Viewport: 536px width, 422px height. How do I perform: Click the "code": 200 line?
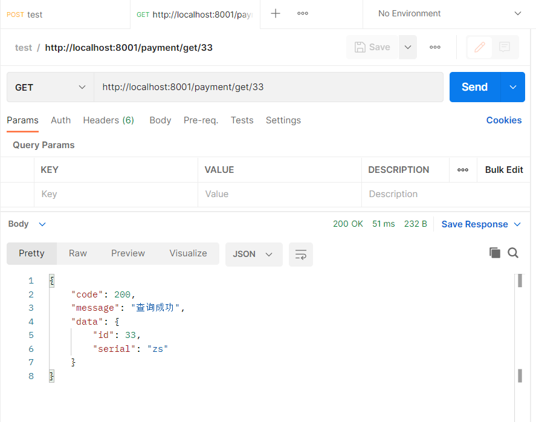(x=103, y=294)
